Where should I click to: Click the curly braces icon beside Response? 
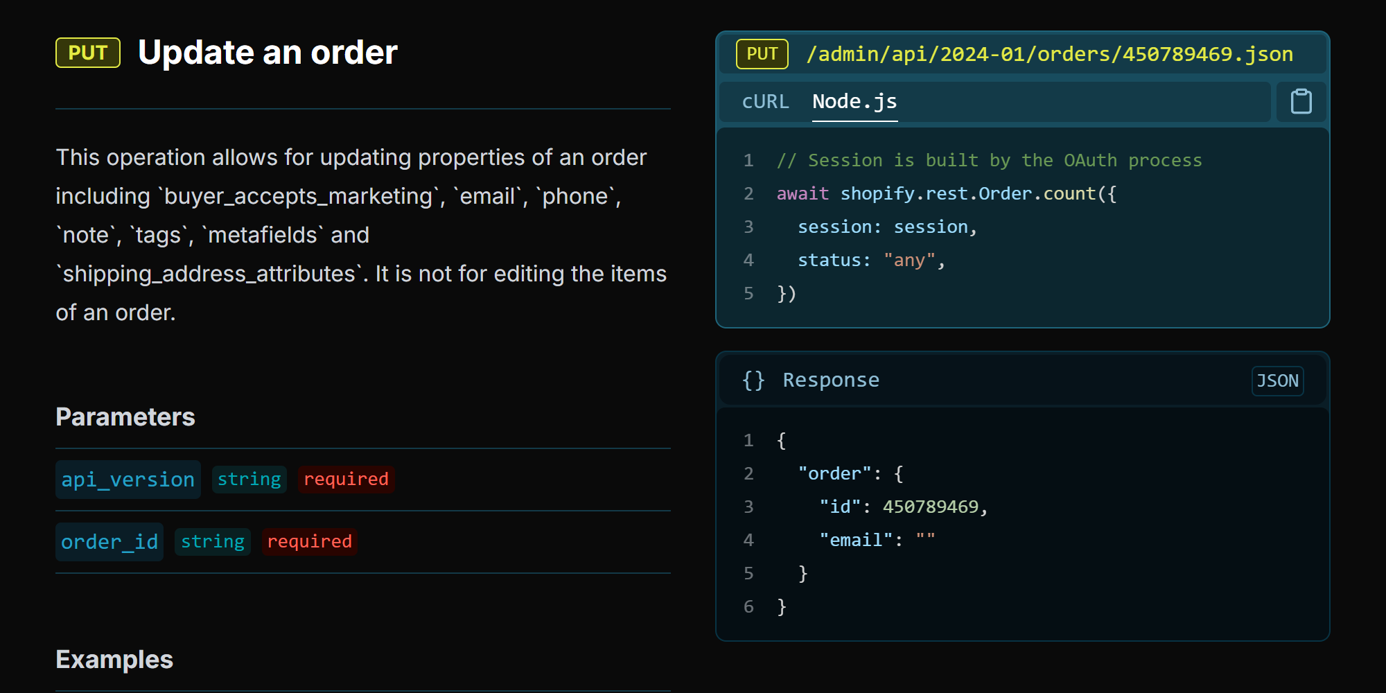coord(753,380)
